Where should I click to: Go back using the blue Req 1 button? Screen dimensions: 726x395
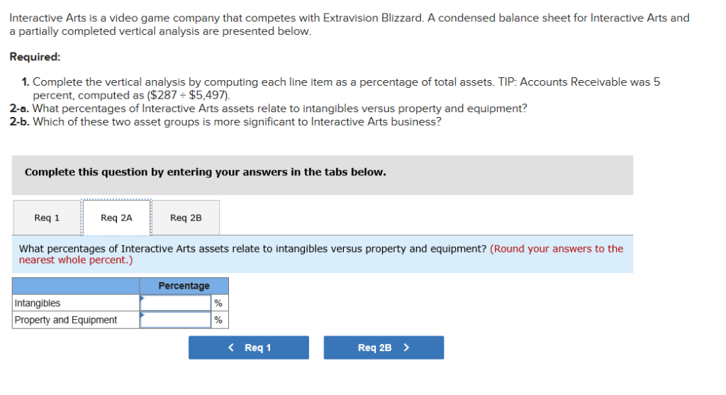[x=249, y=347]
